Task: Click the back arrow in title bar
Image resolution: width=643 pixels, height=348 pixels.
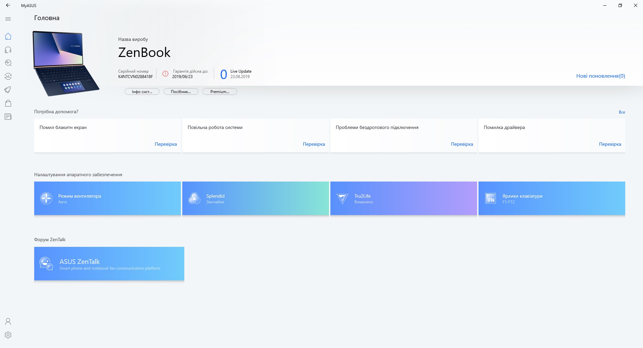Action: point(8,5)
